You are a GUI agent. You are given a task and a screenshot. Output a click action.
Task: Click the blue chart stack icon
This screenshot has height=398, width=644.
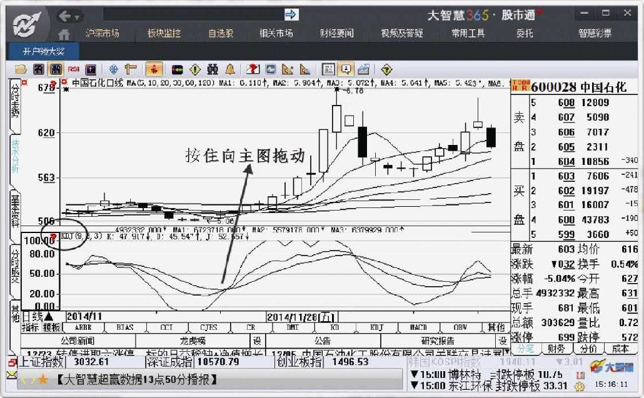[363, 69]
